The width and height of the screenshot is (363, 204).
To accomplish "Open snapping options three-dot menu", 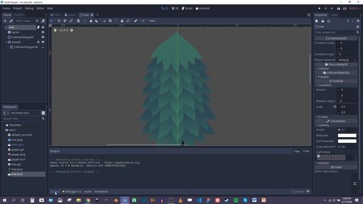I will tap(116, 21).
